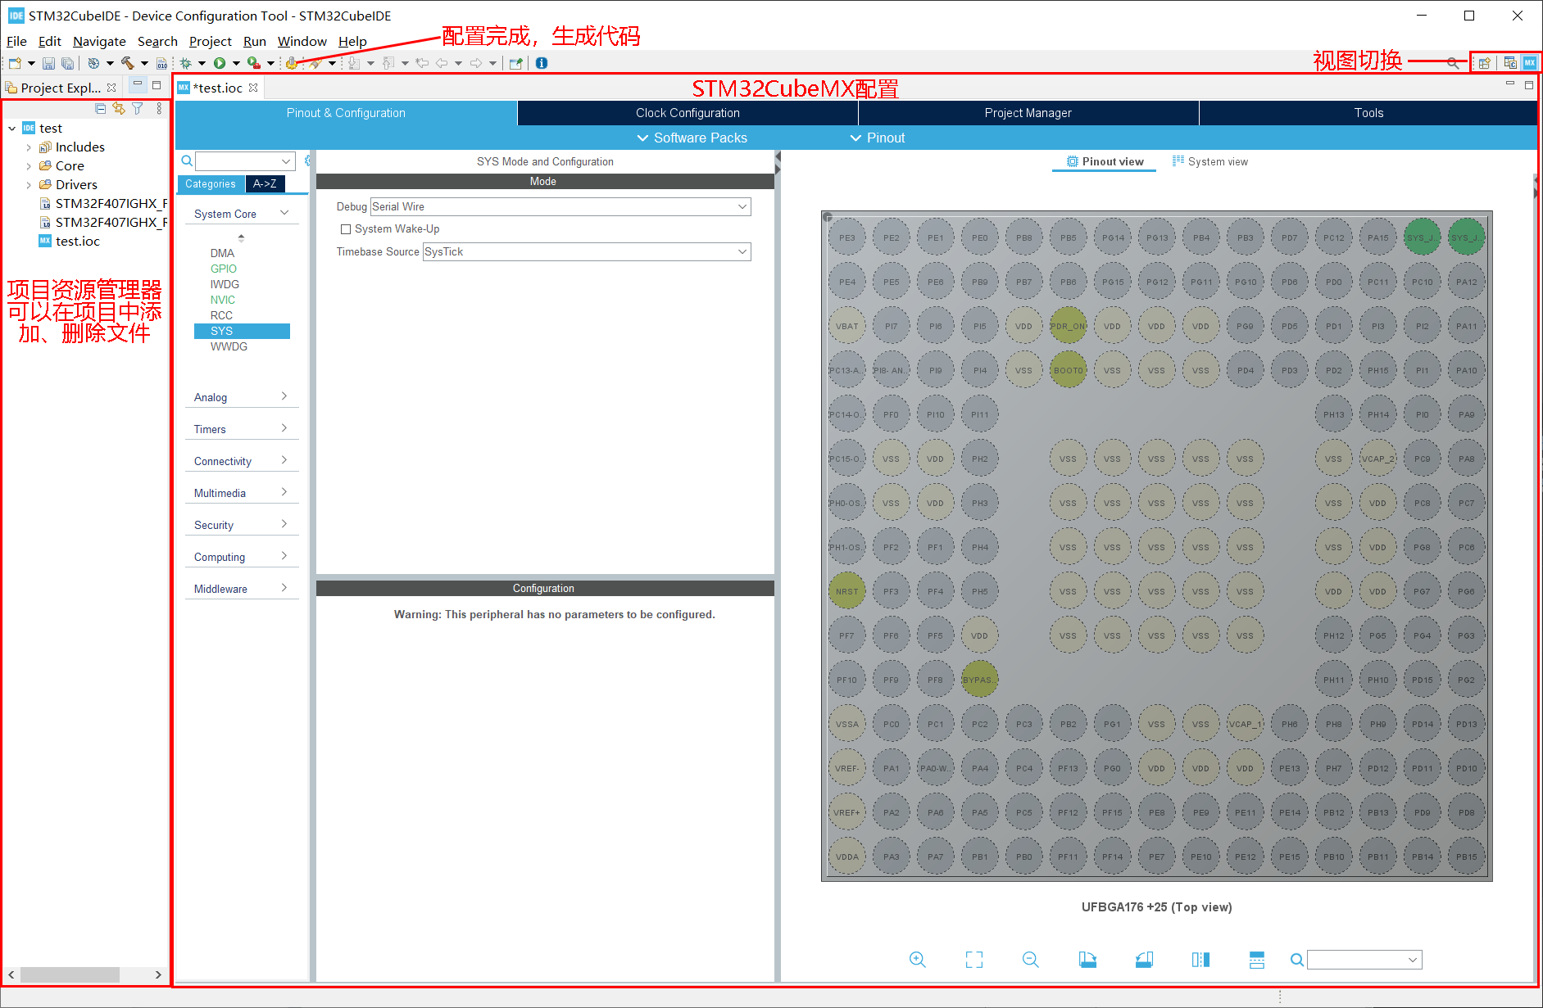This screenshot has height=1008, width=1543.
Task: Open the Pinout dropdown menu
Action: click(878, 138)
